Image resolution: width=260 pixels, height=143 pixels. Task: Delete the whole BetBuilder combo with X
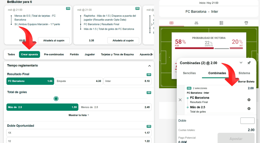[180, 100]
